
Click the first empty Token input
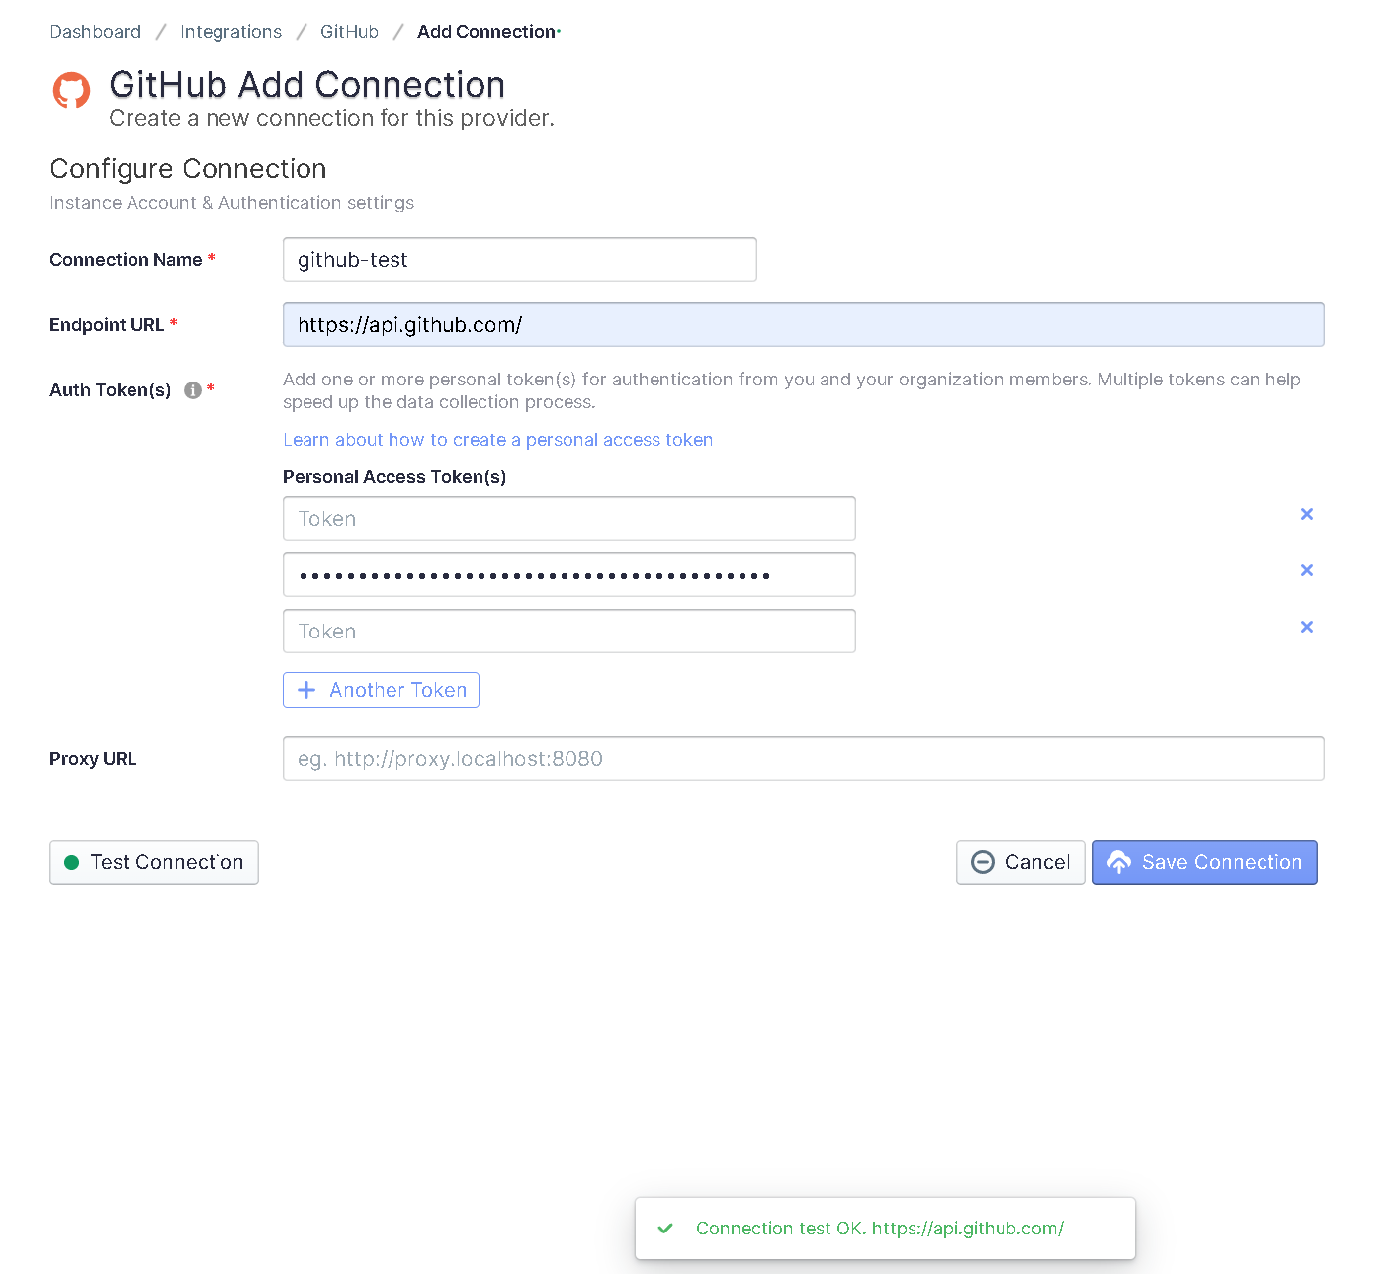(569, 518)
